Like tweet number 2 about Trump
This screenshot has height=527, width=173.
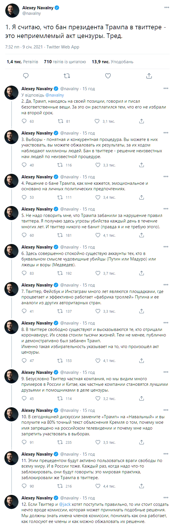(x=98, y=121)
